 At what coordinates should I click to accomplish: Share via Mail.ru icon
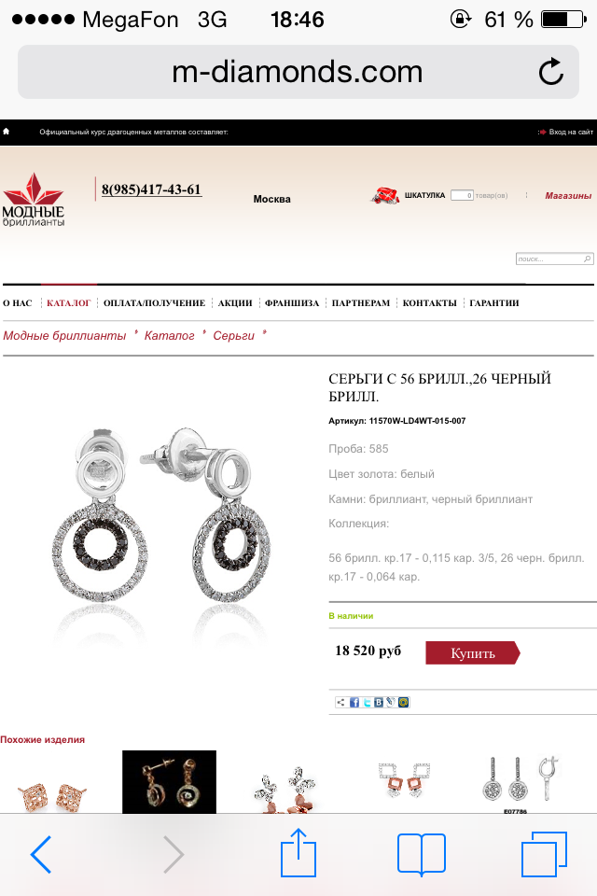(x=403, y=702)
